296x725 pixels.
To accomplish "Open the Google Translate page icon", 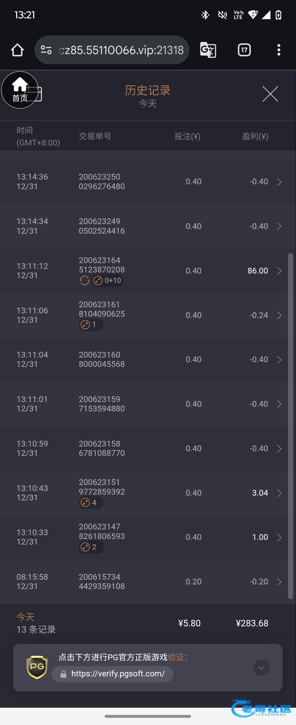I will pos(208,50).
